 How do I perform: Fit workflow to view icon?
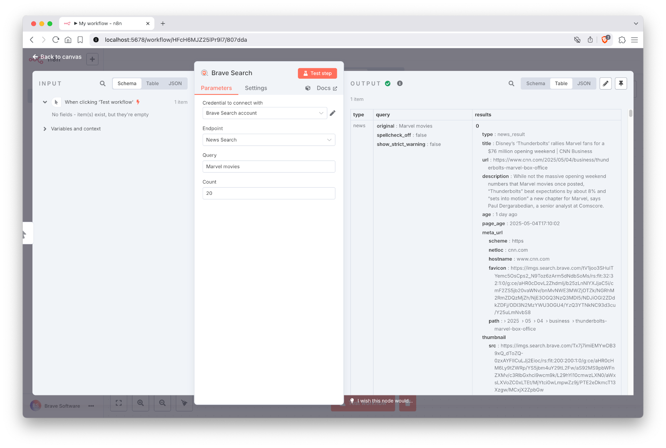119,403
